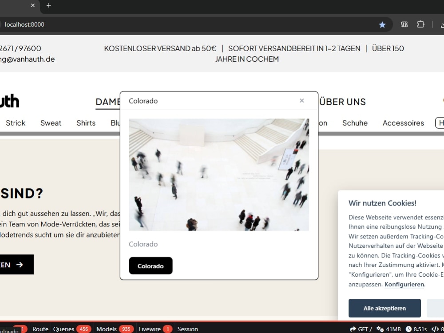Open the ÜBER UNS menu item
This screenshot has height=333, width=444.
tap(342, 102)
